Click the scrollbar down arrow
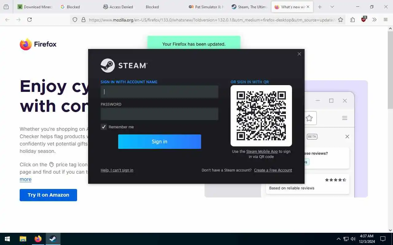Screen dimensions: 393x245 pyautogui.click(x=390, y=230)
